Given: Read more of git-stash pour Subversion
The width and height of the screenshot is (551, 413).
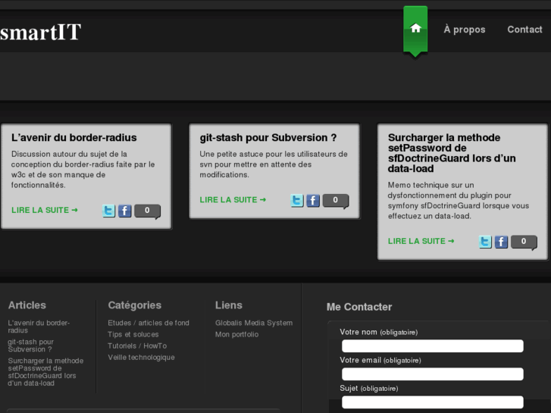Looking at the screenshot, I should pos(233,200).
